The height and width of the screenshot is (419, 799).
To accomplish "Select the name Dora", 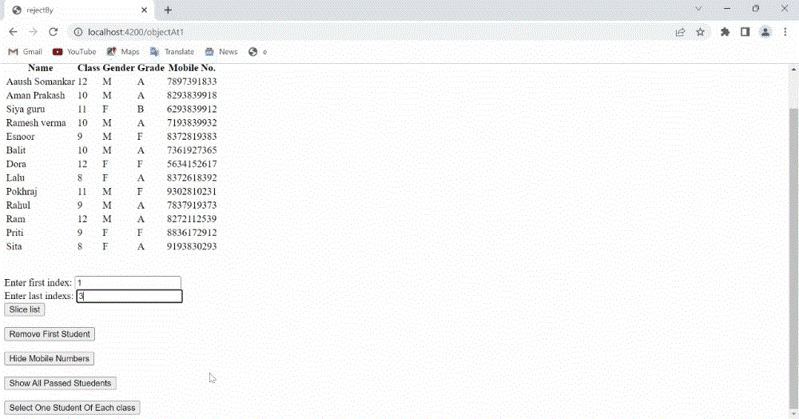I will (16, 164).
